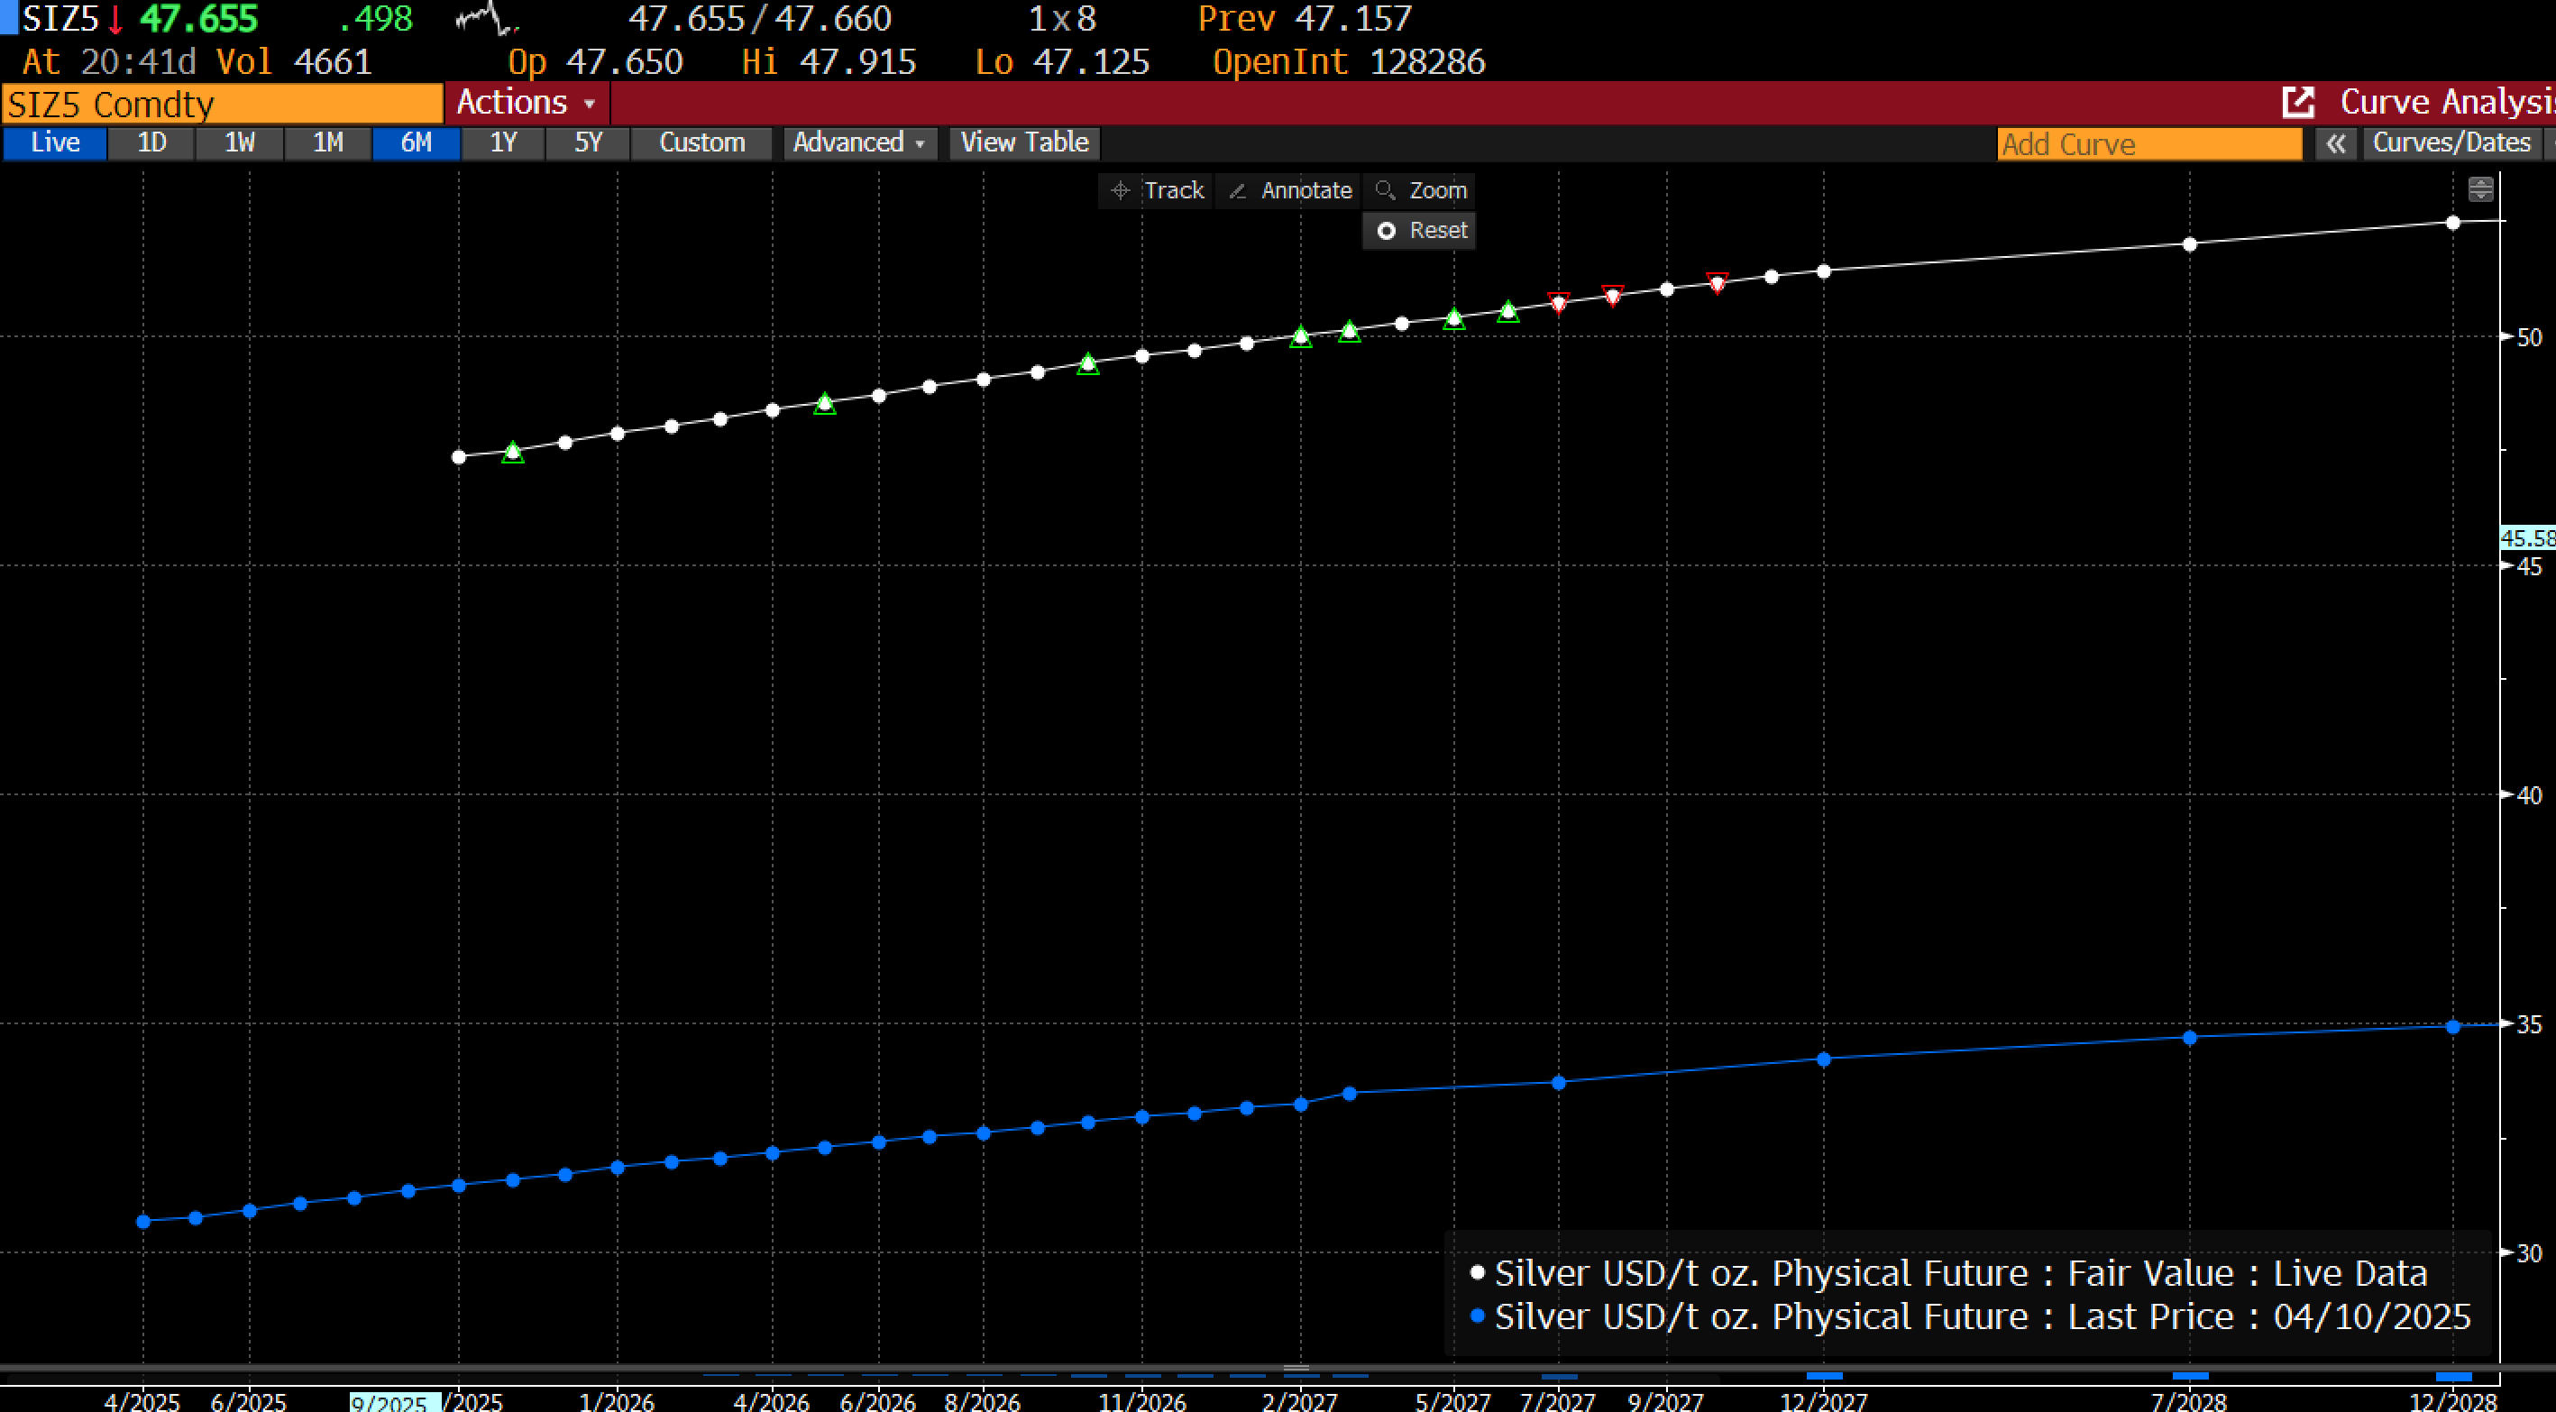Open the Curves/Dates panel
Screen dimensions: 2556x1412
click(x=2451, y=142)
